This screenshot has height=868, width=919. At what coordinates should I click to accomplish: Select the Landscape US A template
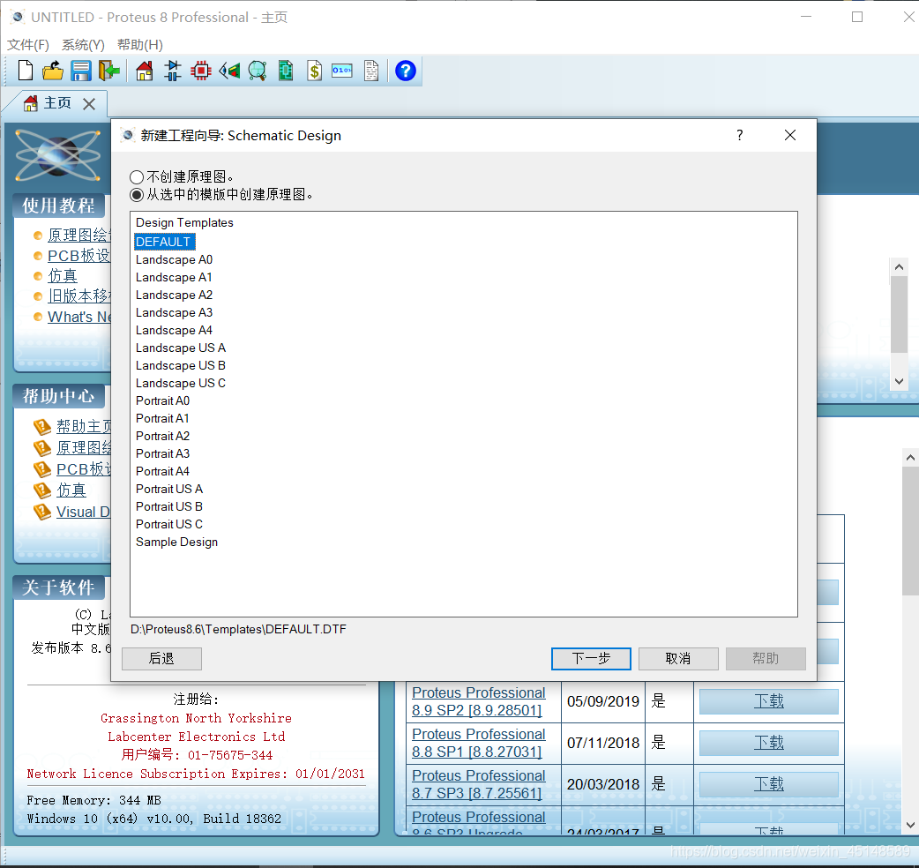(x=181, y=348)
